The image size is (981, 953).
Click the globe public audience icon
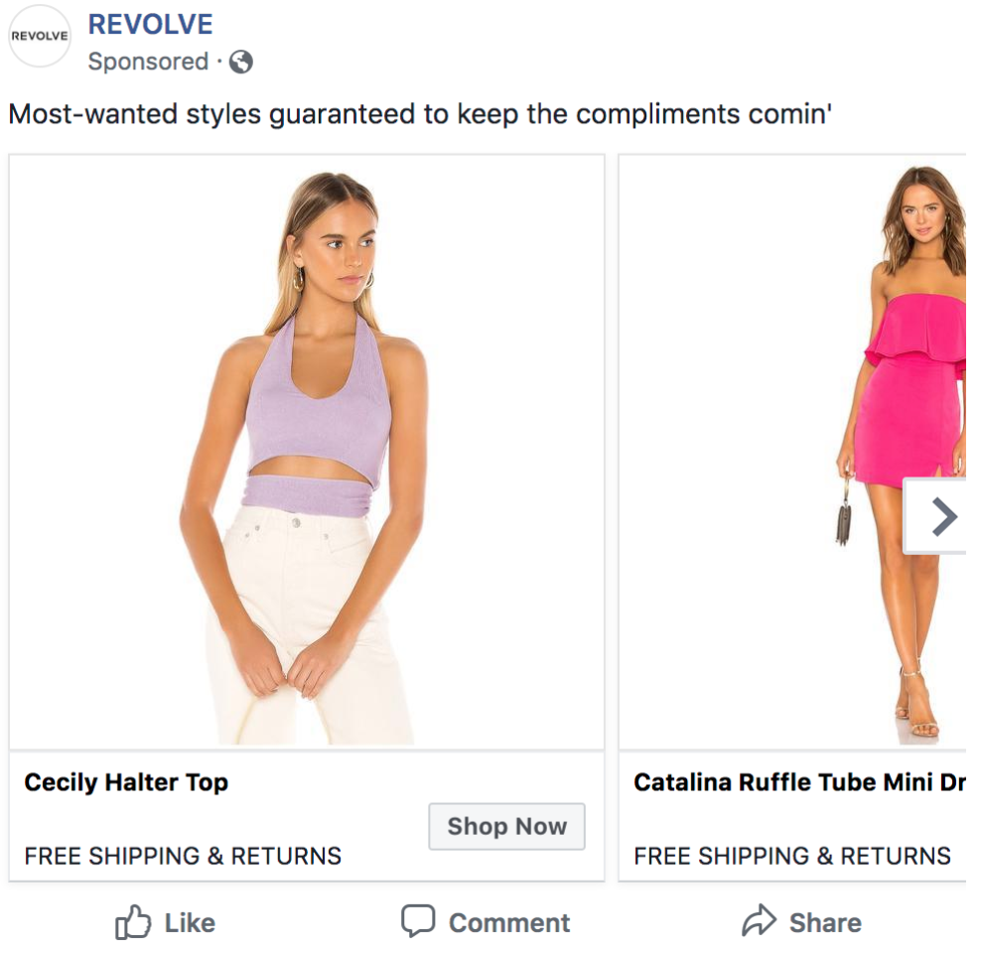coord(241,62)
